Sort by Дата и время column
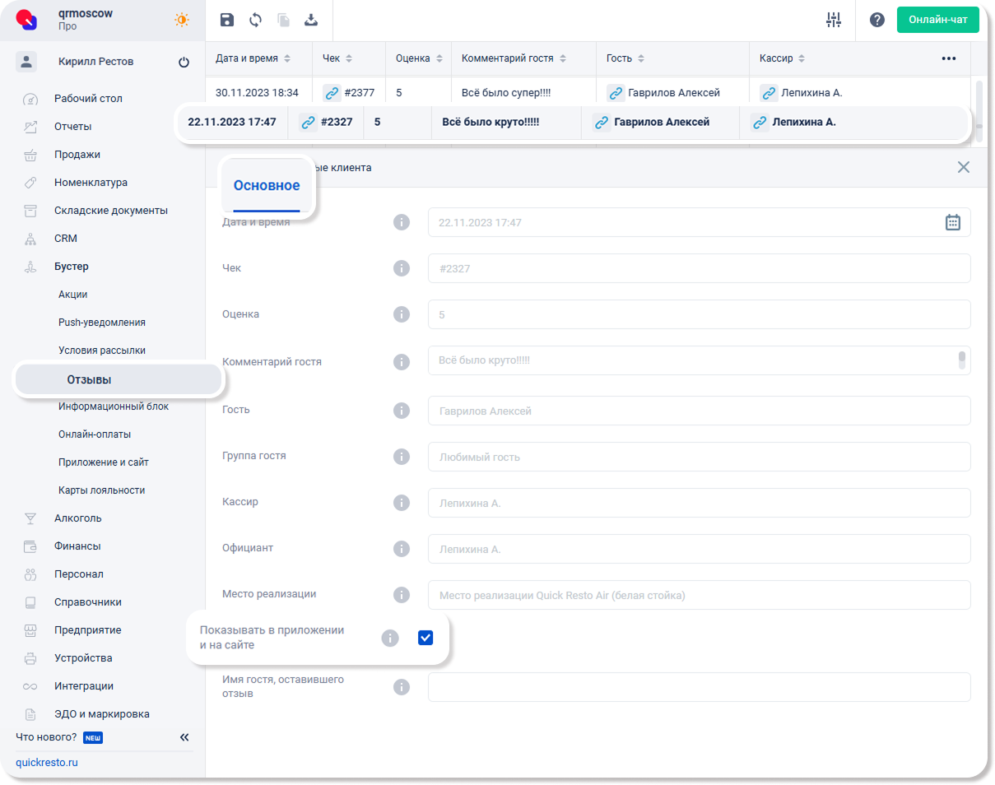Screen dimensions: 995x785 [x=286, y=59]
